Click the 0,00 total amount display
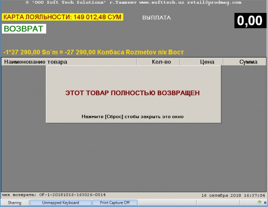 pos(250,21)
